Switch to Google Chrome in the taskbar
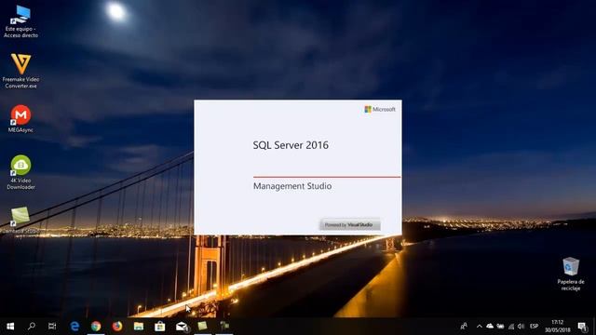Screen dimensions: 596x335 point(96,327)
